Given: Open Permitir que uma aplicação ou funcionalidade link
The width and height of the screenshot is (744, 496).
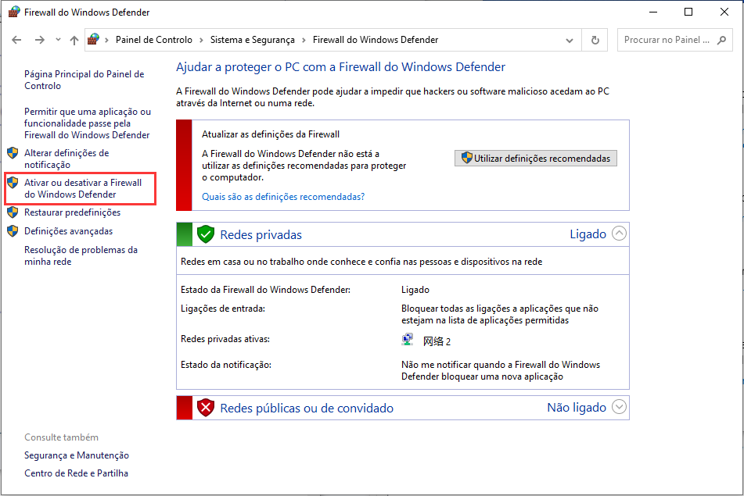Looking at the screenshot, I should (x=88, y=123).
